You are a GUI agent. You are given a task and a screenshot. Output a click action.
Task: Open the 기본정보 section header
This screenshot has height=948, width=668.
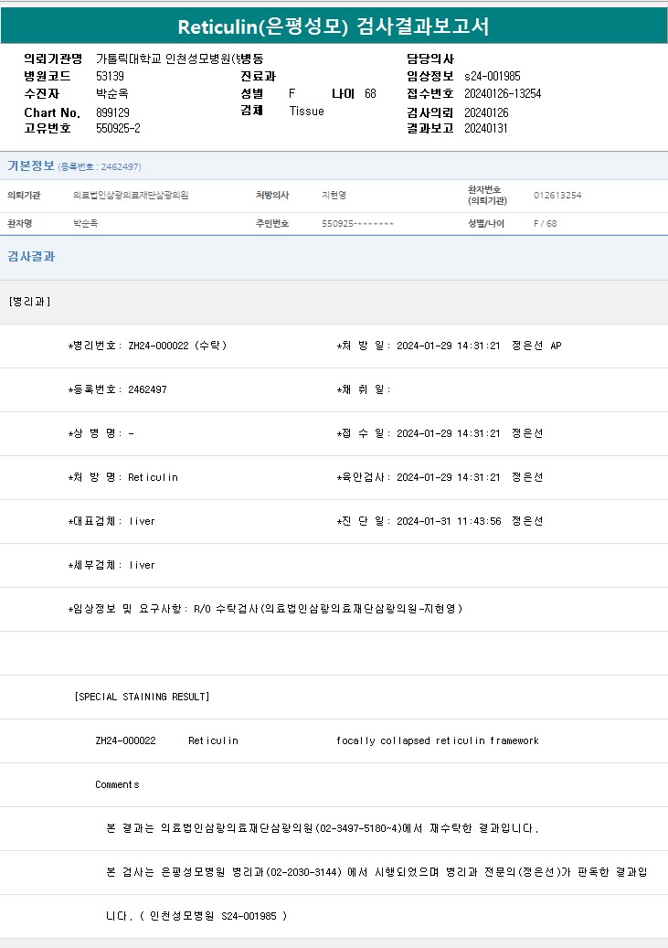(x=31, y=165)
